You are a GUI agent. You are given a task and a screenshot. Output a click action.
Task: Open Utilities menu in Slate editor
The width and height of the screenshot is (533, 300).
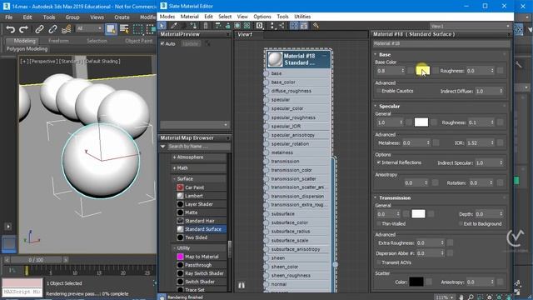[x=302, y=17]
